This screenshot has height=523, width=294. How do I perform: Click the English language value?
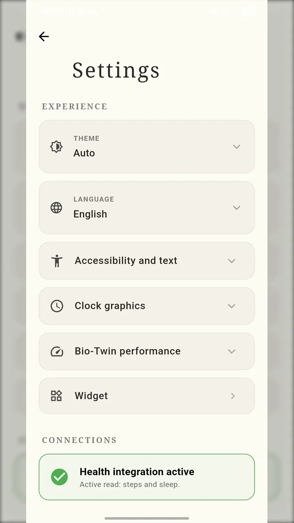point(90,214)
